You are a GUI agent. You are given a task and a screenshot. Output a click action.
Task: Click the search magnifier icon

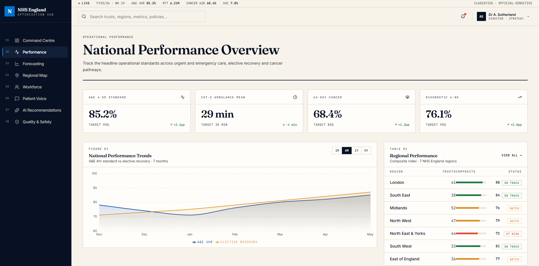pyautogui.click(x=84, y=16)
